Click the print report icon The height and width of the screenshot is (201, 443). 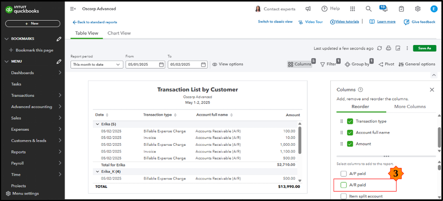[x=388, y=48]
